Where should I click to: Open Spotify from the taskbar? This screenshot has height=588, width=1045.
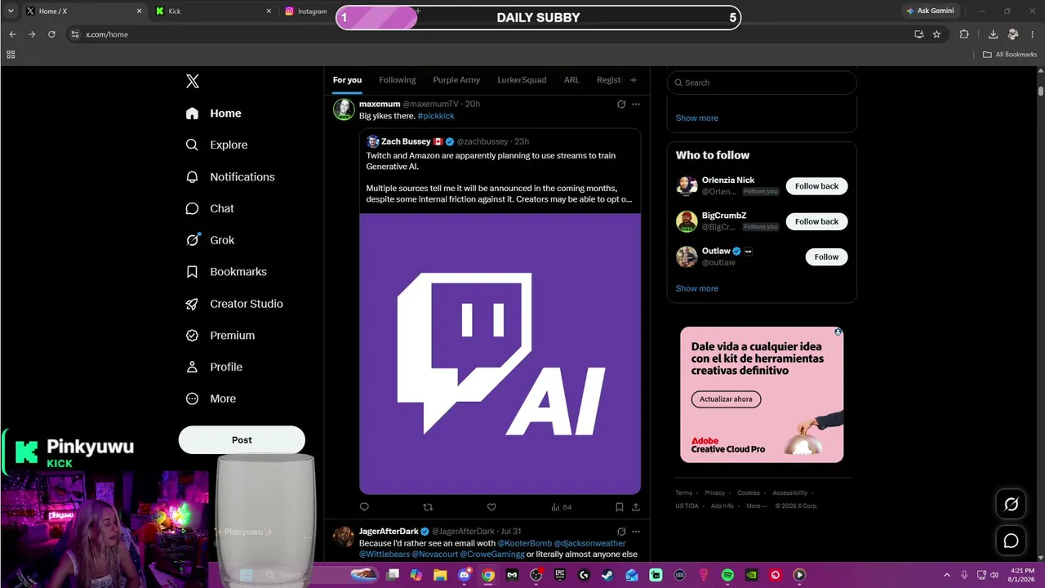pyautogui.click(x=727, y=575)
